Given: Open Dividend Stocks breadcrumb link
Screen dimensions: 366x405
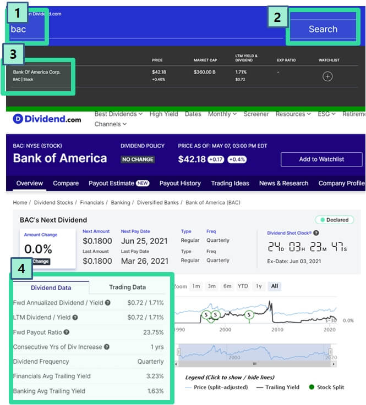Looking at the screenshot, I should pos(53,202).
